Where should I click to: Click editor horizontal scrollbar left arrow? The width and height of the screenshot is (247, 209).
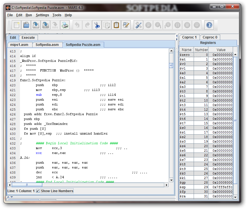(x=10, y=185)
